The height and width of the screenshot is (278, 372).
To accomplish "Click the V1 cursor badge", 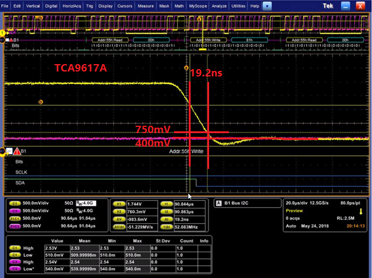I will [x=119, y=204].
